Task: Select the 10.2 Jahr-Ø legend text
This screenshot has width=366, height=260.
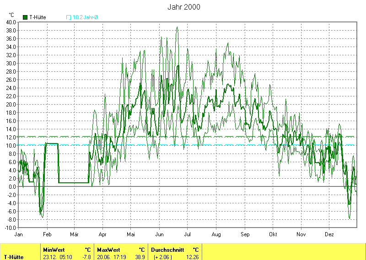Action: tap(85, 17)
